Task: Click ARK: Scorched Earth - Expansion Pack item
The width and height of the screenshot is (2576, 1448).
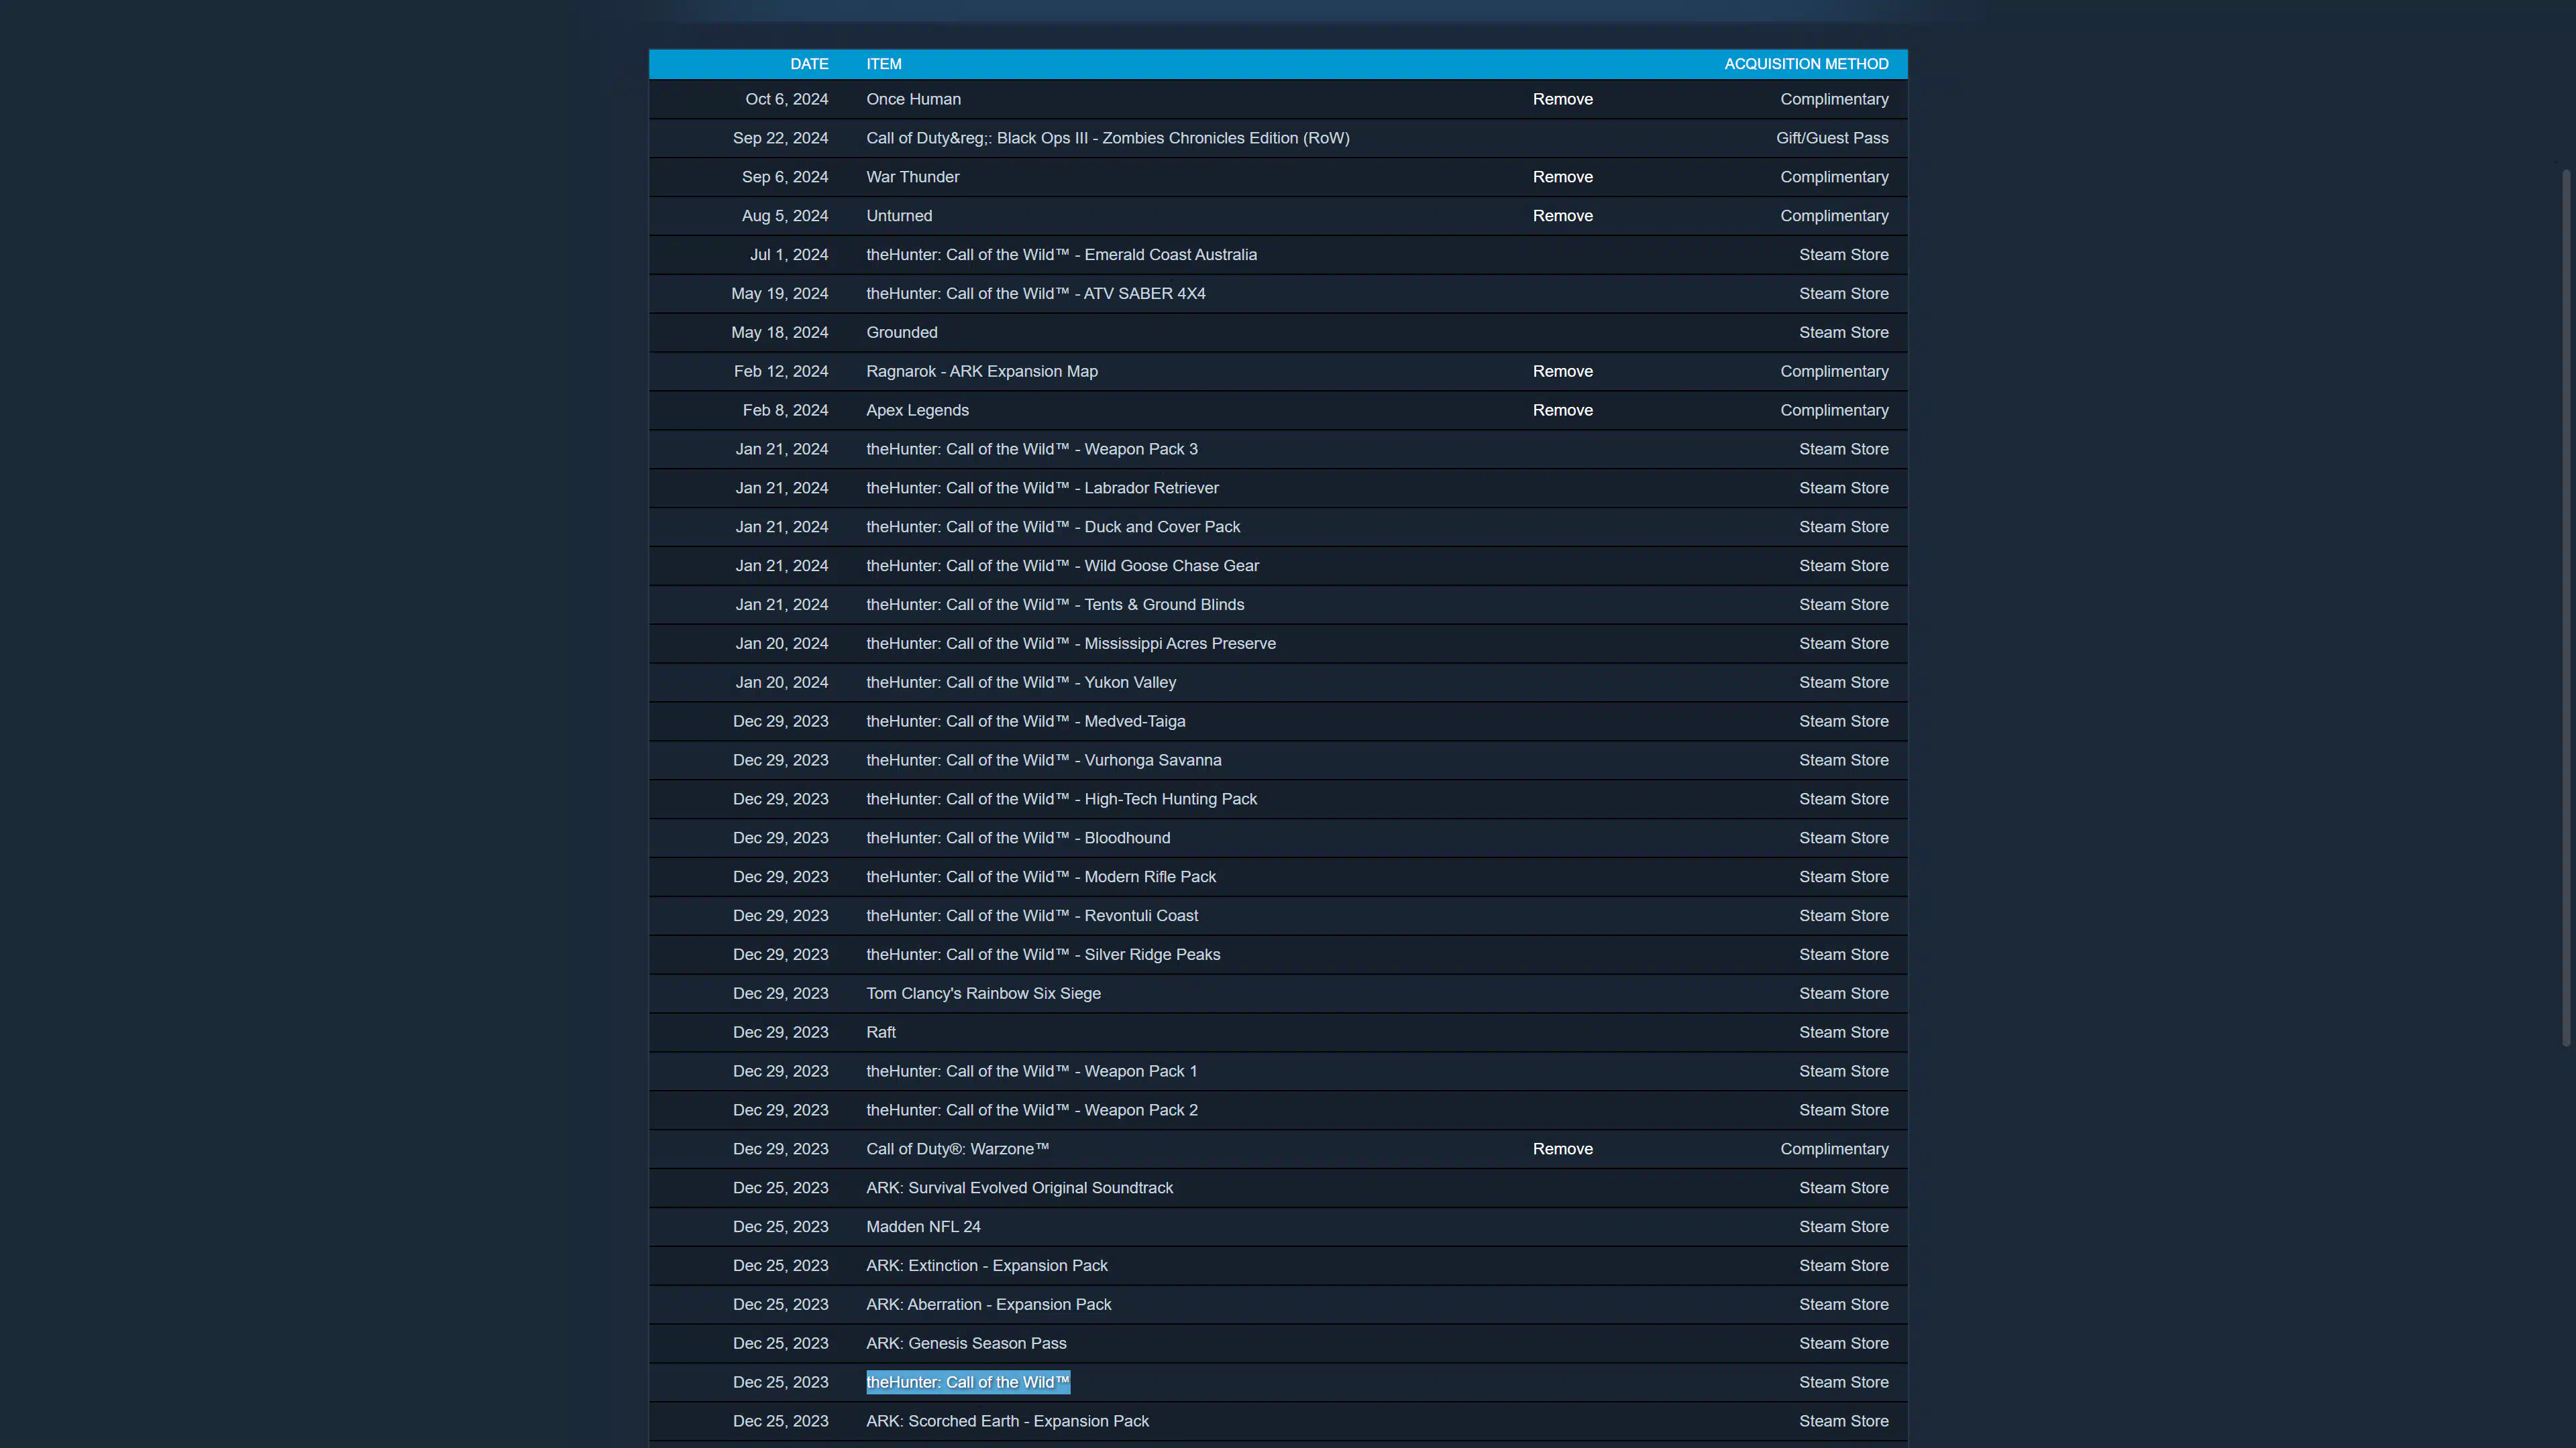Action: click(x=1007, y=1421)
